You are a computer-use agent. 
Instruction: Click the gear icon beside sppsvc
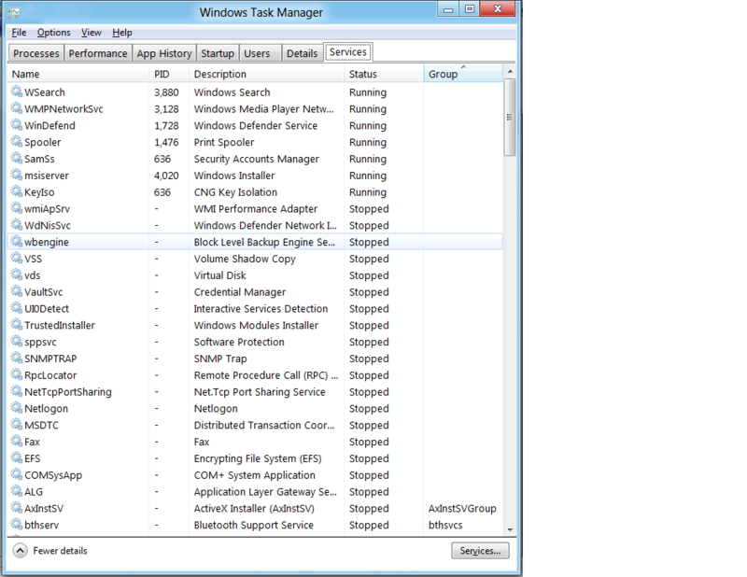click(17, 342)
